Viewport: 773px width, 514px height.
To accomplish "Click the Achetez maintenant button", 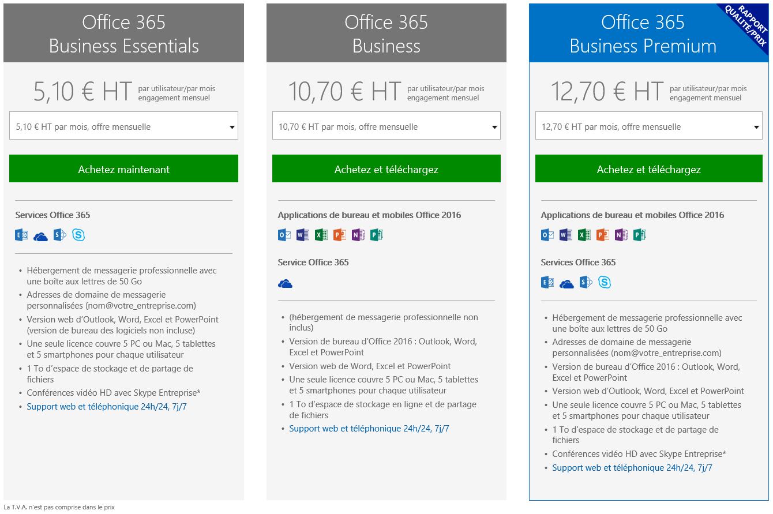I will (x=123, y=168).
